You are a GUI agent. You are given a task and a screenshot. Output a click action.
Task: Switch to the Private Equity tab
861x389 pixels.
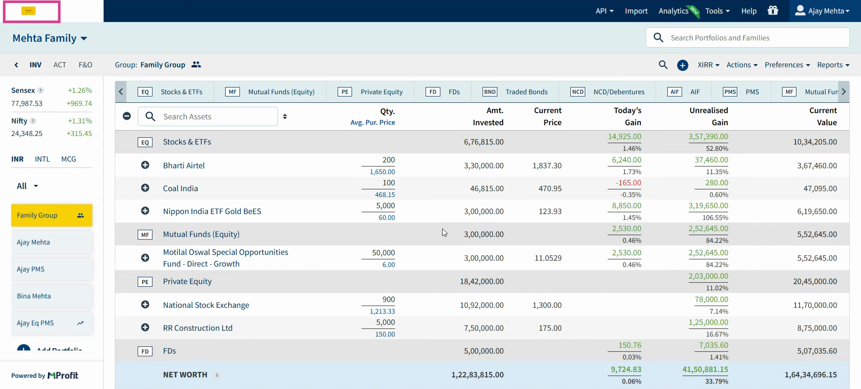(370, 92)
